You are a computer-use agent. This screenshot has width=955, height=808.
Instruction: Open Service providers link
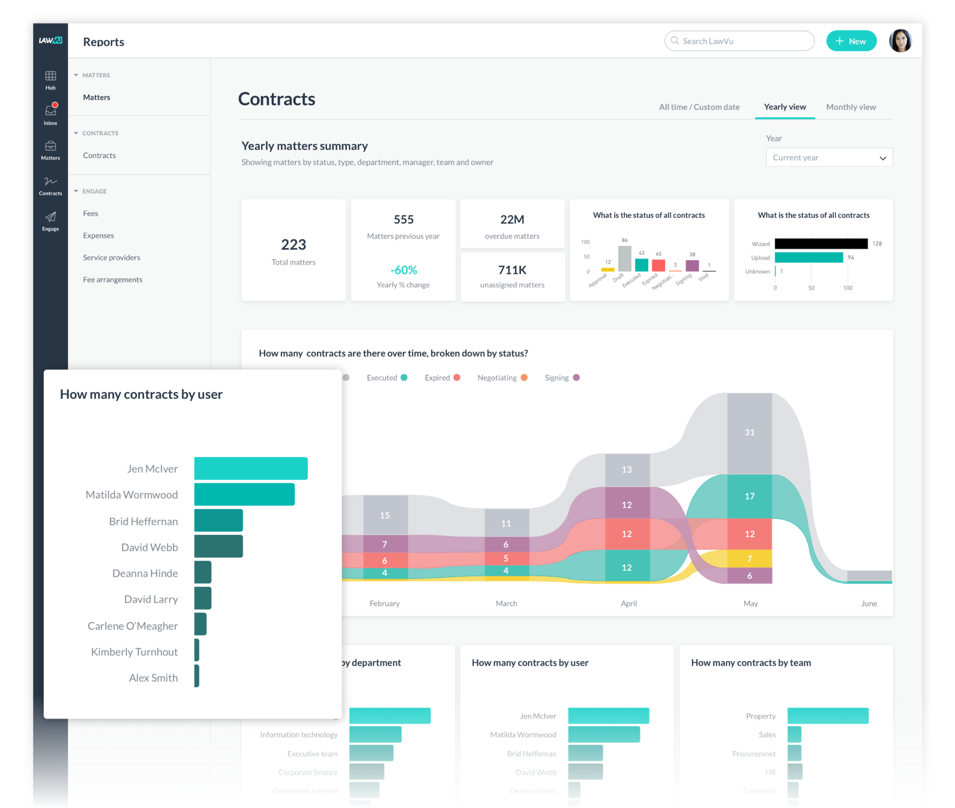[111, 257]
